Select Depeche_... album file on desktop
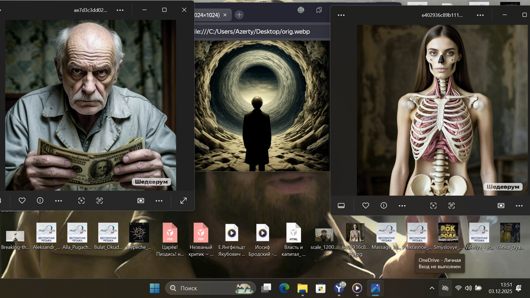This screenshot has height=298, width=530. [139, 237]
